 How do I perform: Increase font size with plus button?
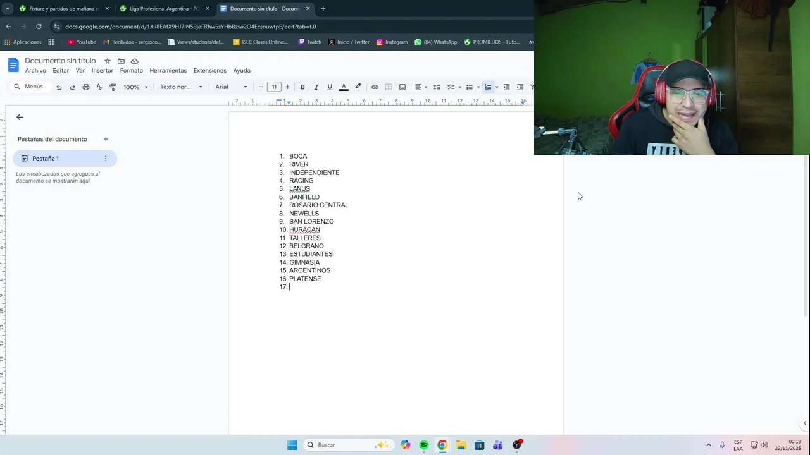(287, 87)
